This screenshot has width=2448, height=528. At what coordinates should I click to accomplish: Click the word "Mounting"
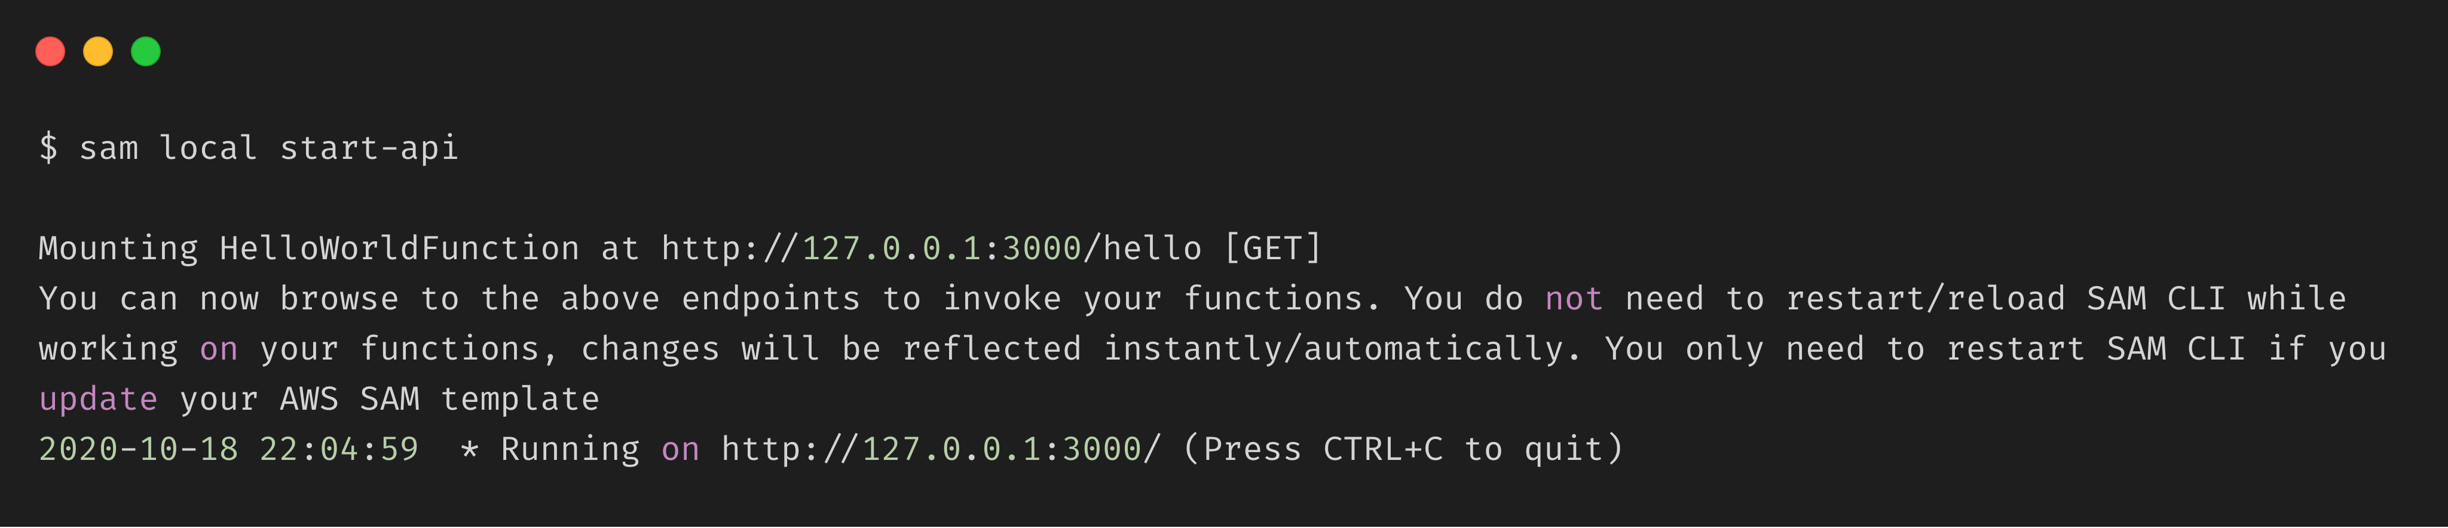point(119,249)
